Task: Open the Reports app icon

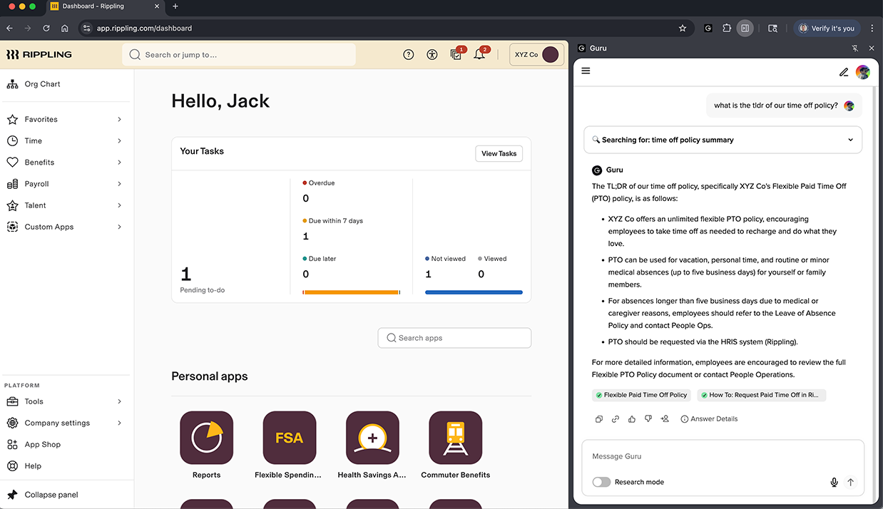Action: point(207,438)
